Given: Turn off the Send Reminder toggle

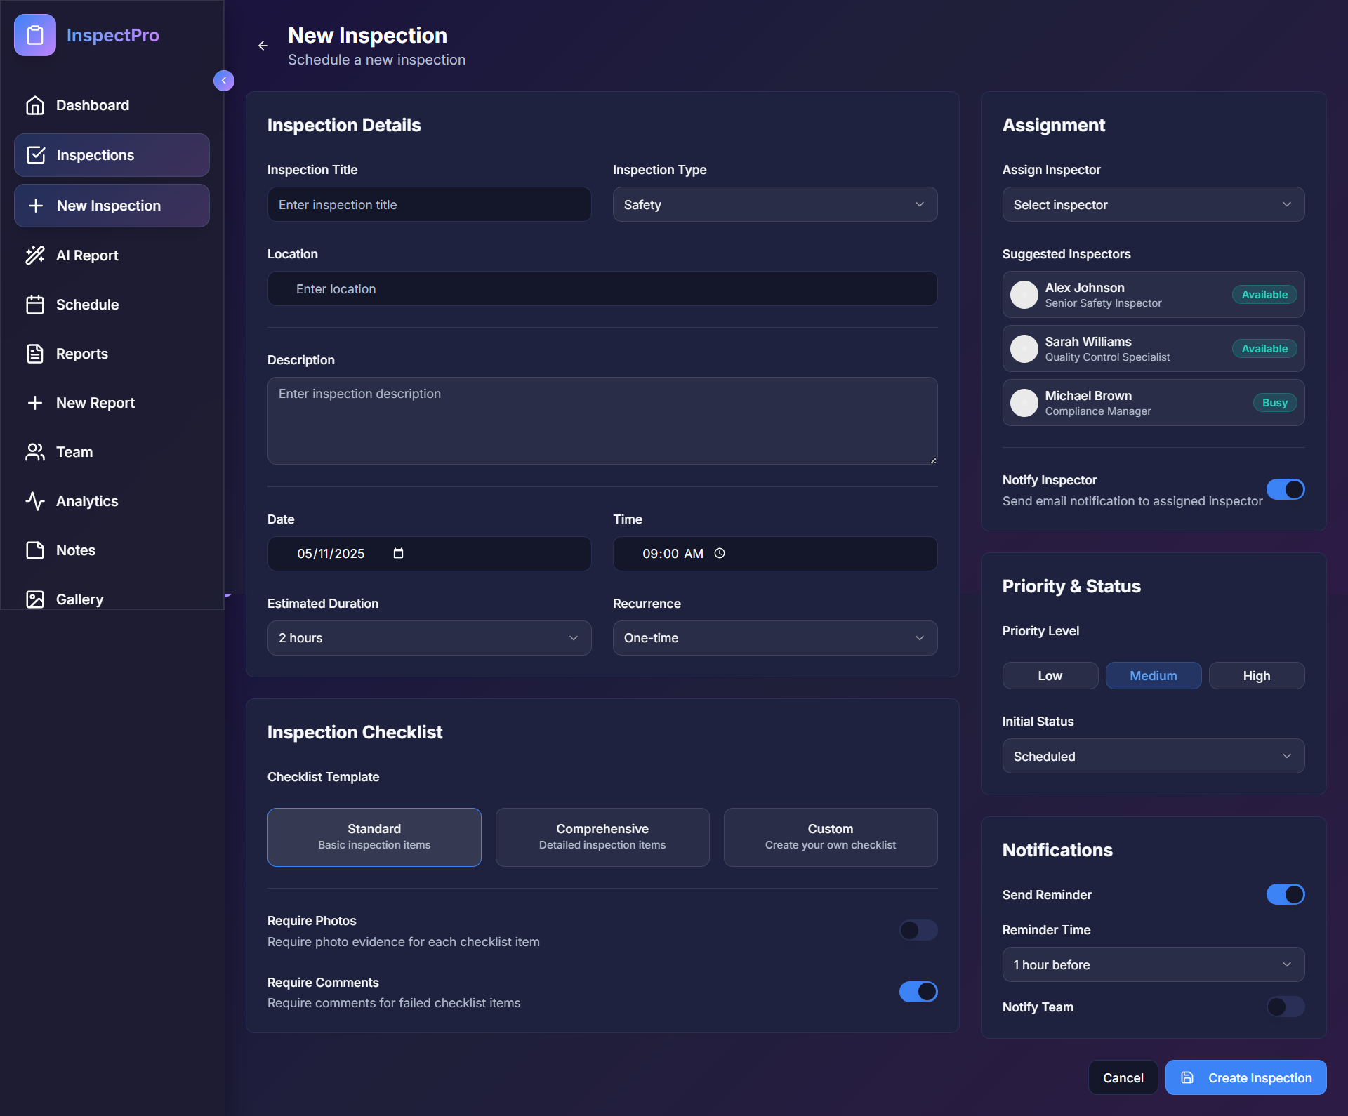Looking at the screenshot, I should 1286,894.
